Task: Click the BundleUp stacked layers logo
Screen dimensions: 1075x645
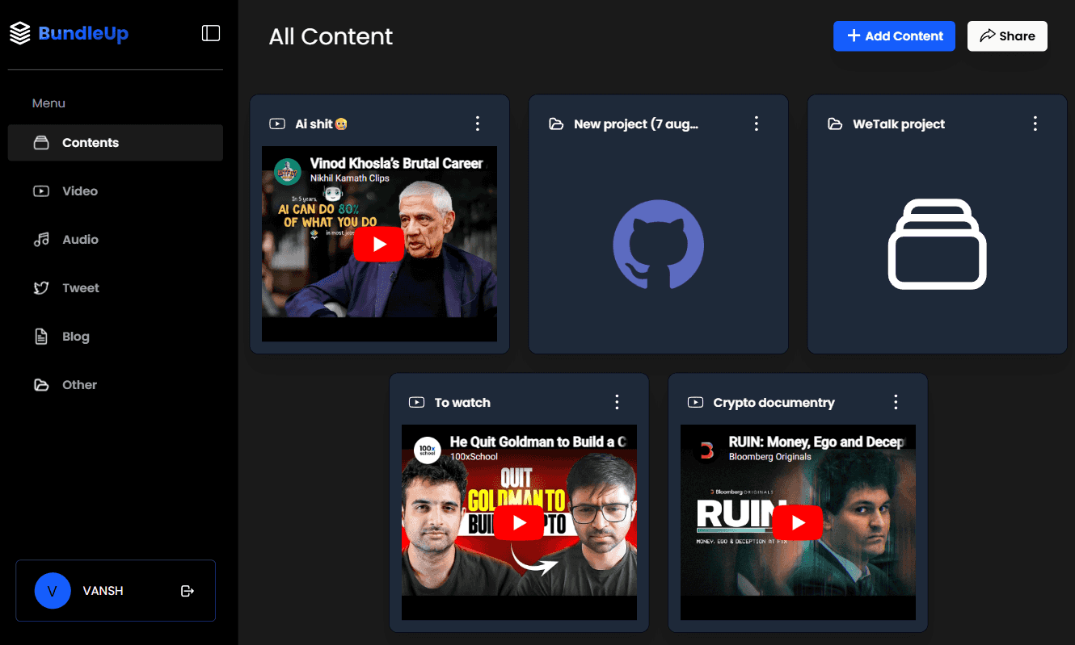Action: click(20, 33)
